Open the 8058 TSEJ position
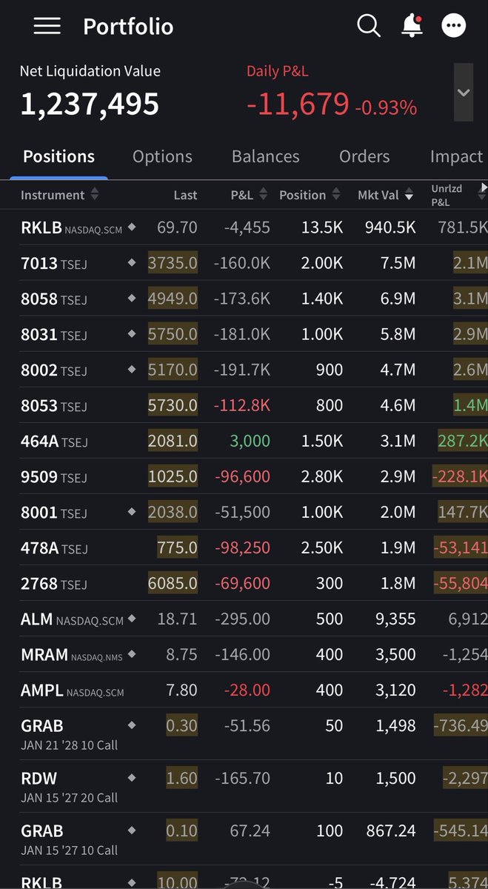488x889 pixels. [244, 299]
